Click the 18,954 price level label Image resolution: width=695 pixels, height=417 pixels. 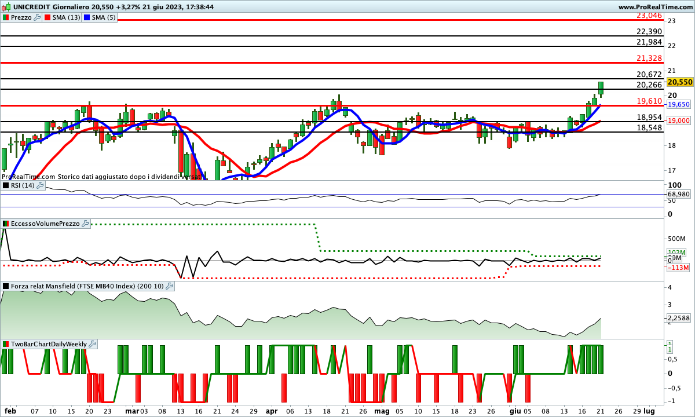(x=649, y=118)
